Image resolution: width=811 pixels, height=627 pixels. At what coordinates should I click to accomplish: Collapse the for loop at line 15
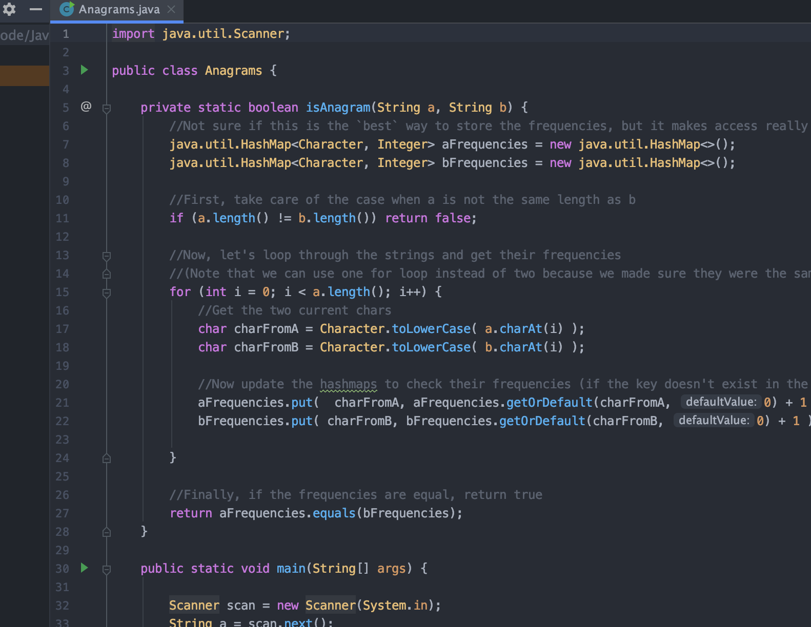click(107, 293)
